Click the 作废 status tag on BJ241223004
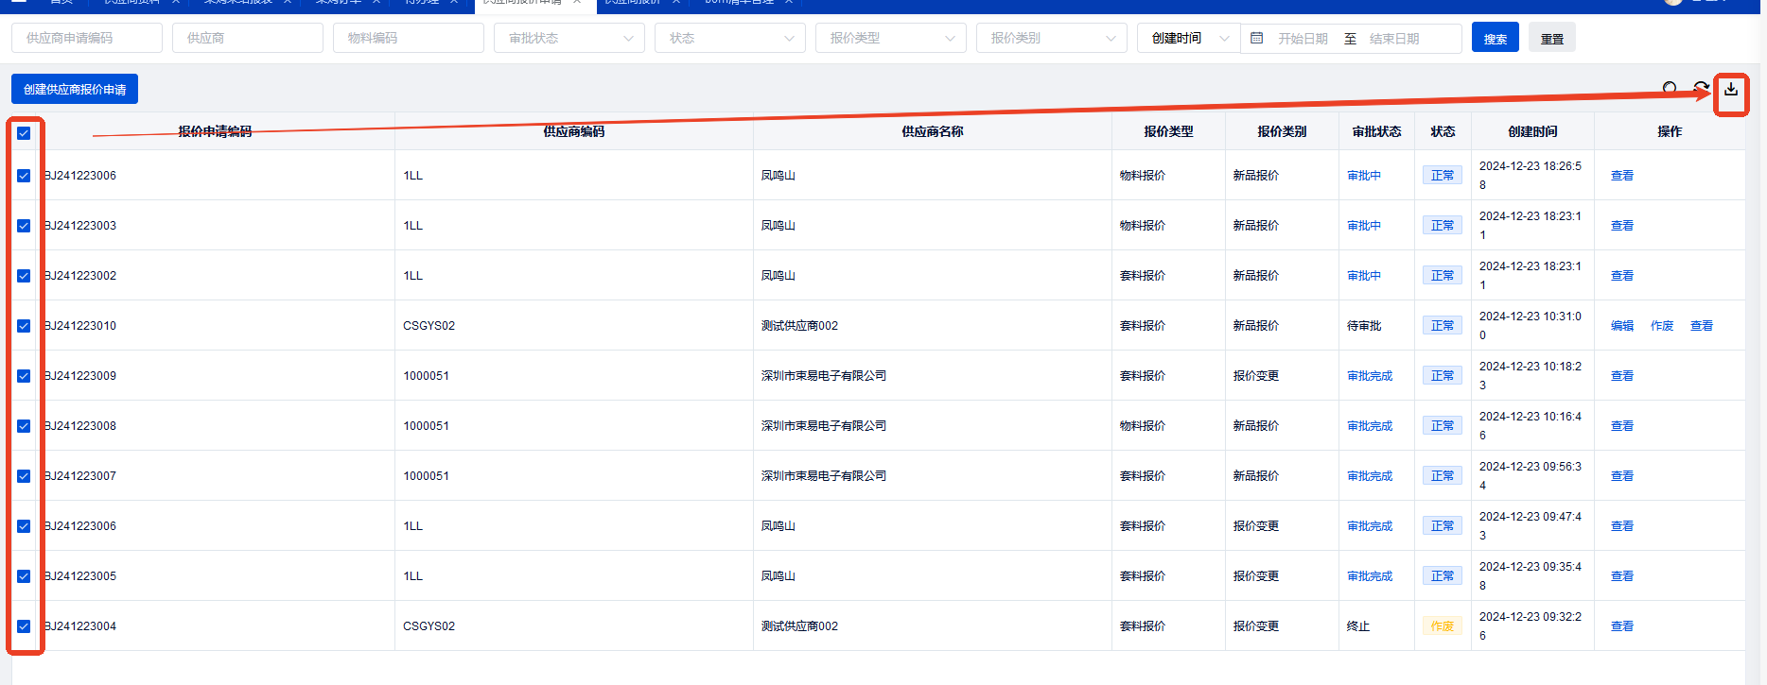Screen dimensions: 1767x685 (1443, 626)
